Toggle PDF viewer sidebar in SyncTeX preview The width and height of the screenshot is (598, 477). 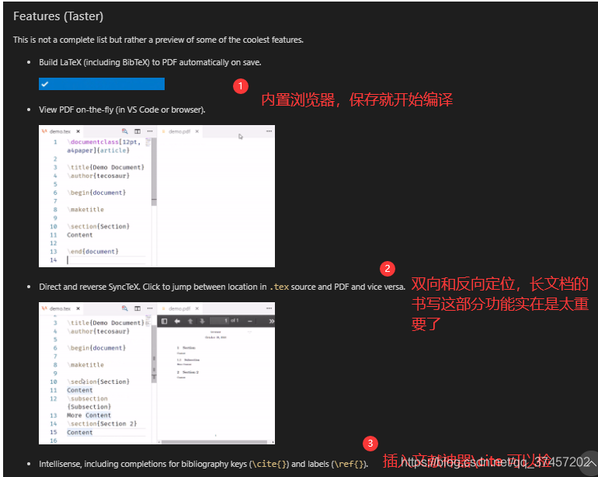[165, 321]
